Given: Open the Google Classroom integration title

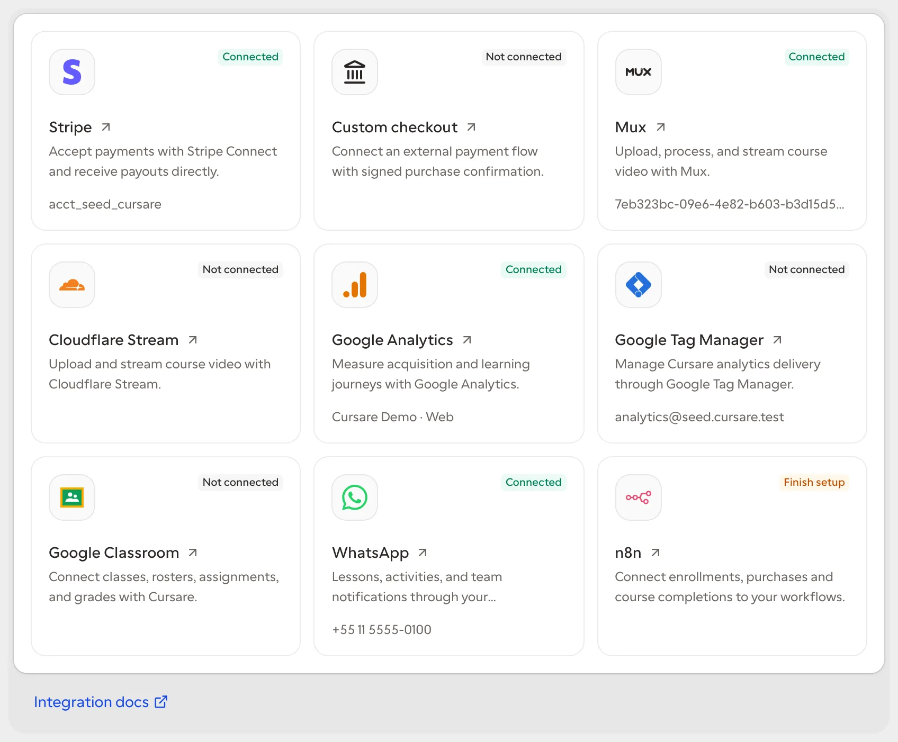Looking at the screenshot, I should (x=114, y=553).
